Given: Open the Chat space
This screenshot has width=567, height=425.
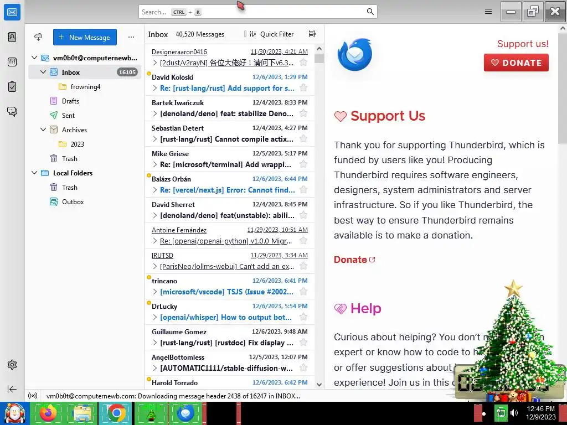Looking at the screenshot, I should coord(12,111).
